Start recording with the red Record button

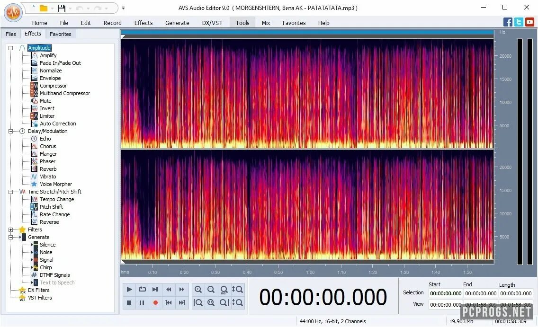click(155, 303)
